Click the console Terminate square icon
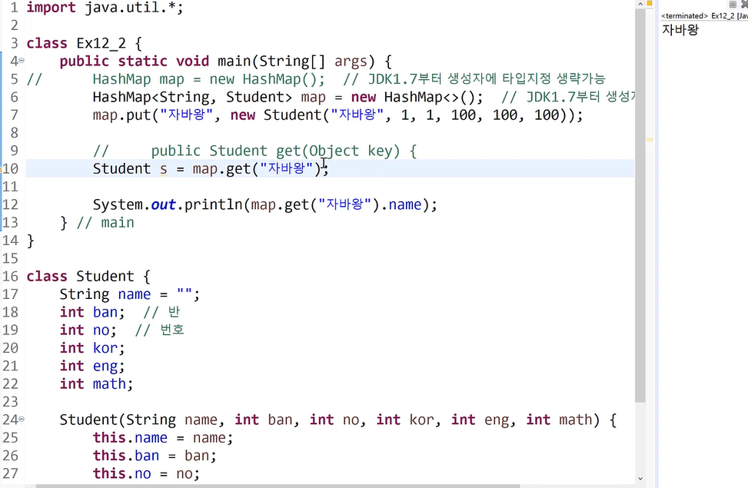This screenshot has width=748, height=488. pos(733,5)
